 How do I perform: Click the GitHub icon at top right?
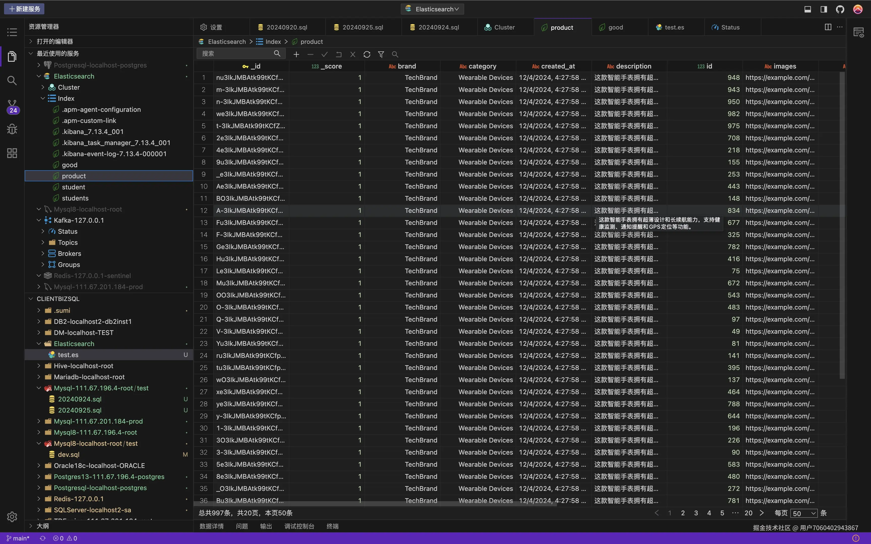pos(840,9)
